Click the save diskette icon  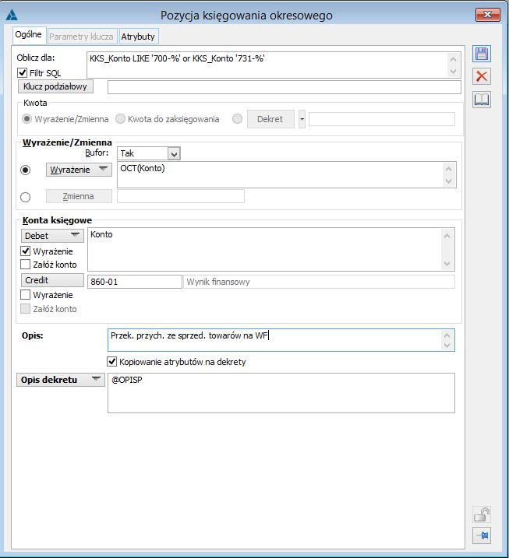coord(482,54)
